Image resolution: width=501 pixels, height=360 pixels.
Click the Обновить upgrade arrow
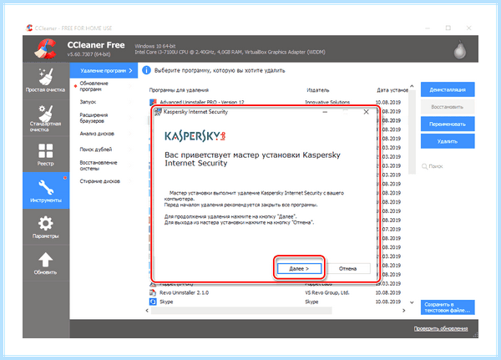(46, 263)
